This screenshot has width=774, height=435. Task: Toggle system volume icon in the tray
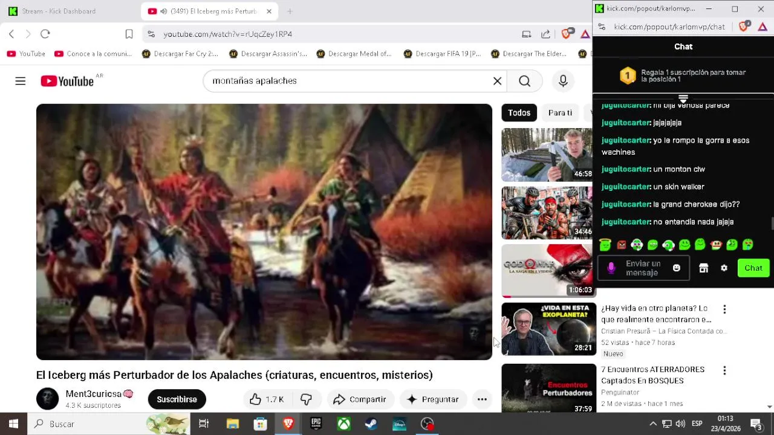point(680,424)
